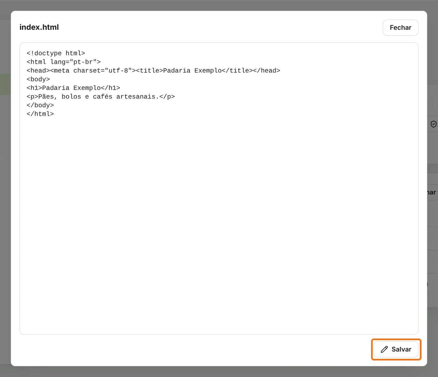Click the index.html dialog title
Image resolution: width=438 pixels, height=377 pixels.
coord(39,27)
